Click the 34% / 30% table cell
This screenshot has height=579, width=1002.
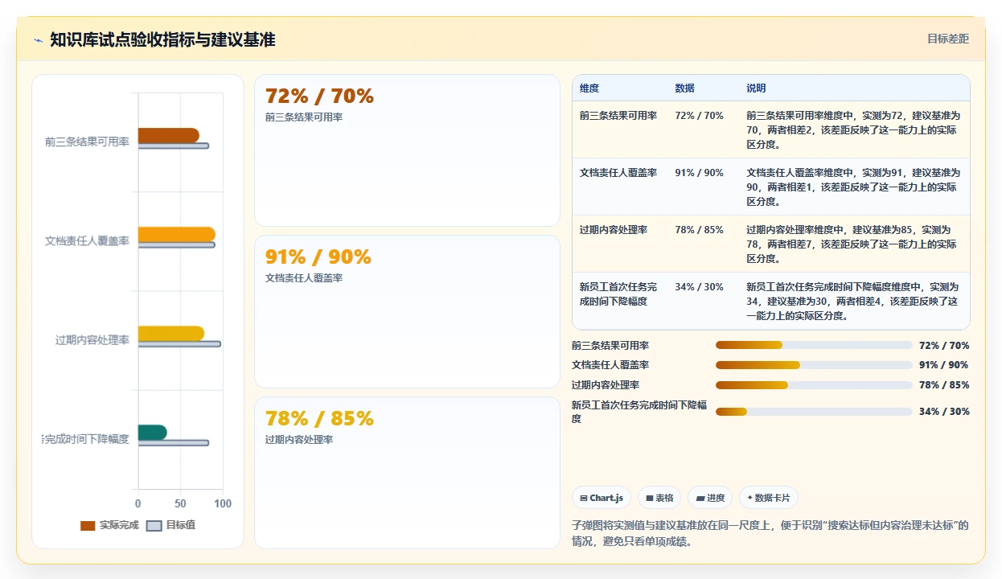point(700,287)
